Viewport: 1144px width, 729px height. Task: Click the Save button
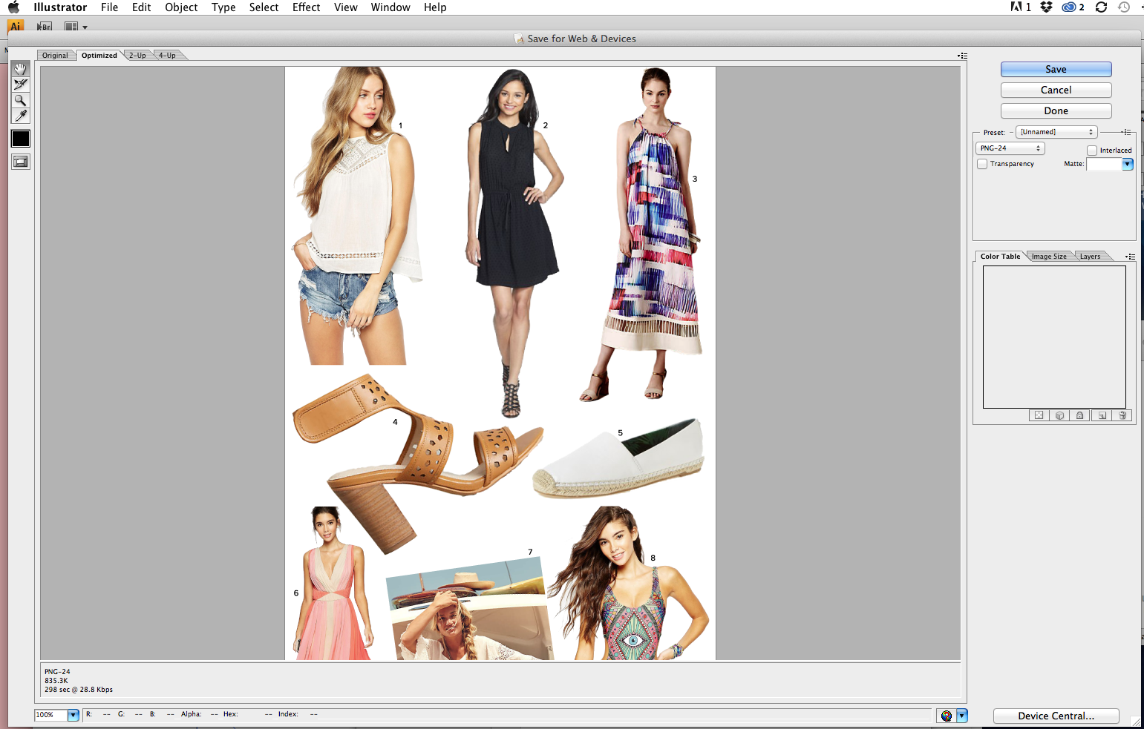pos(1056,69)
